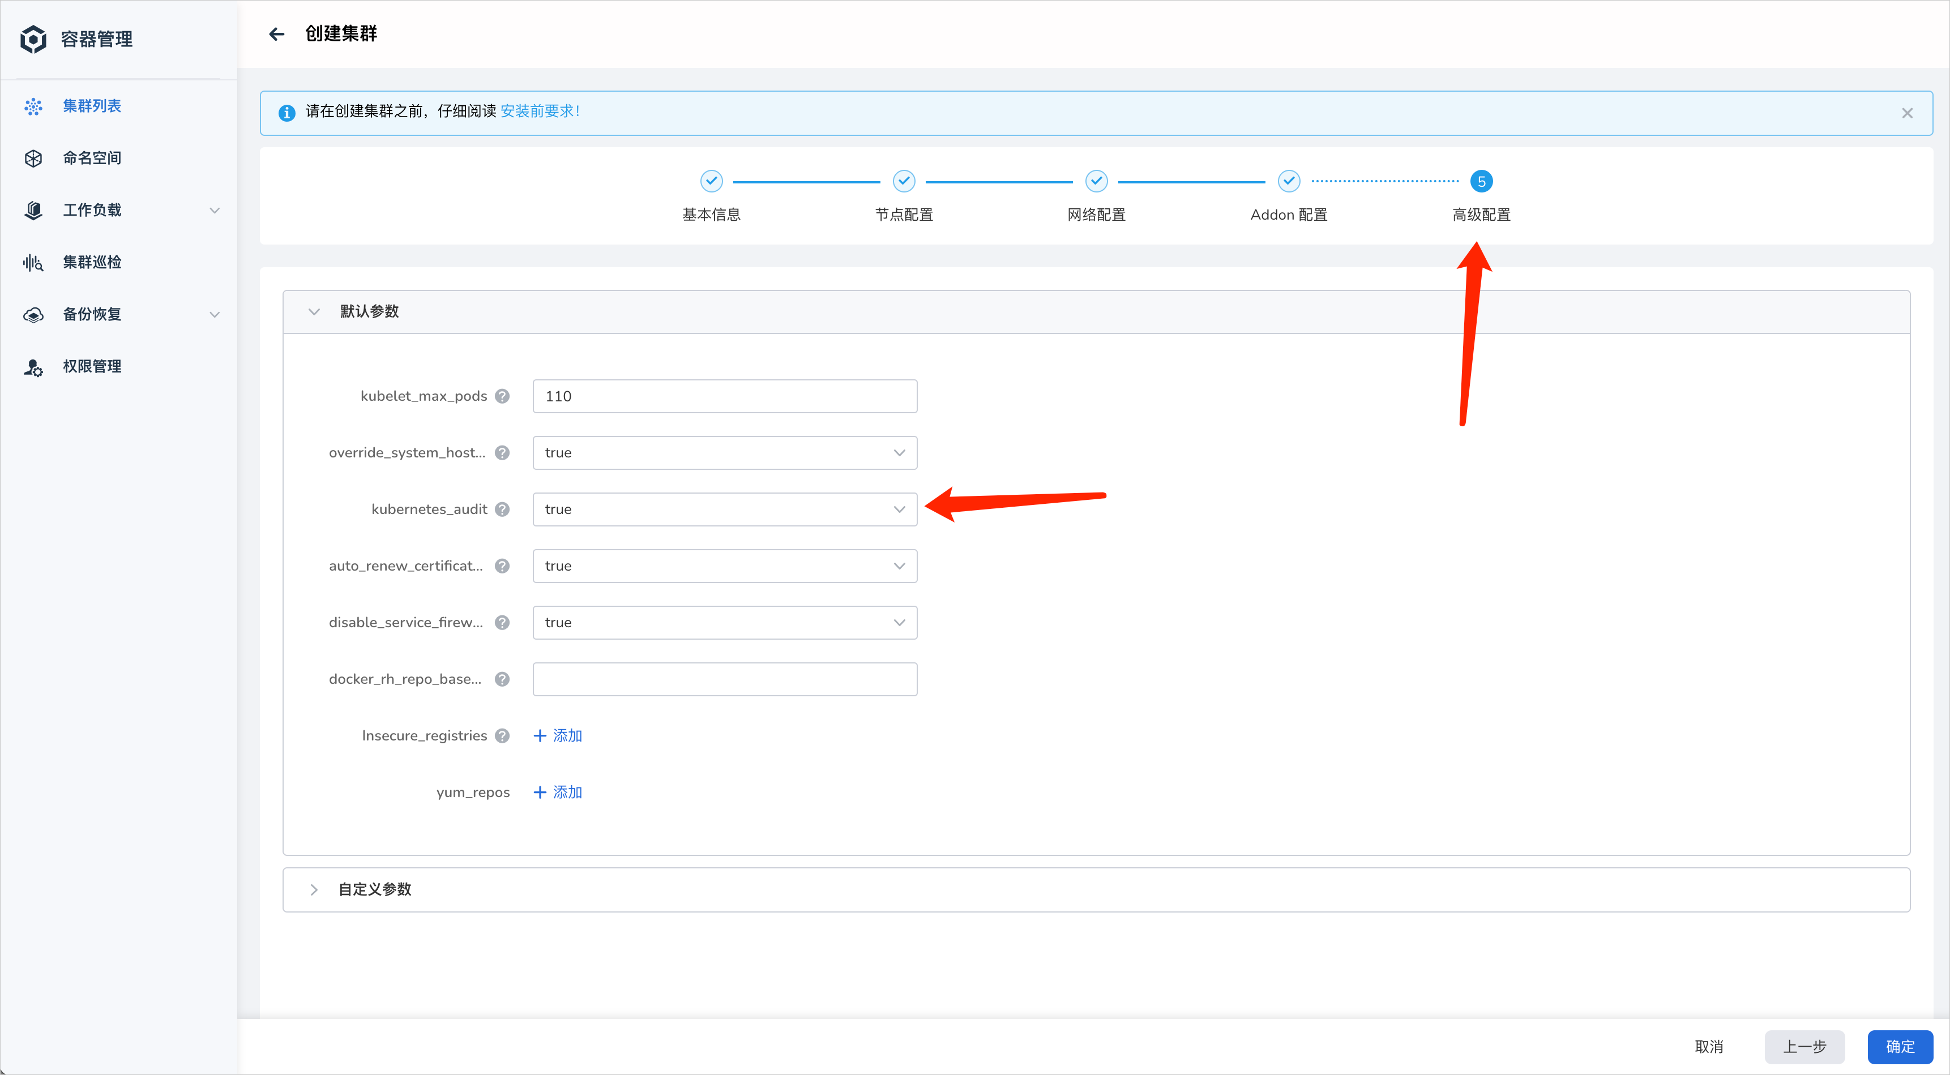Screen dimensions: 1950x1075
Task: Click the 基本信息 step checkmark
Action: pos(711,182)
